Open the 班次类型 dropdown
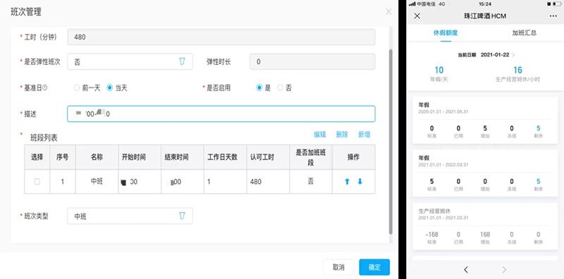This screenshot has height=279, width=564. [x=130, y=216]
